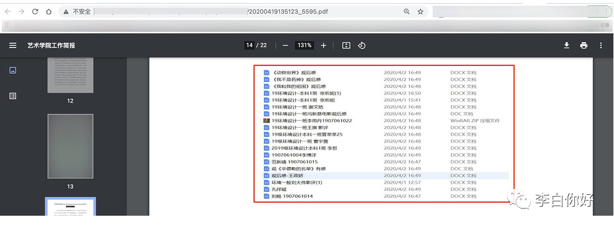Bookmark this page with the star
Image resolution: width=614 pixels, height=227 pixels.
click(x=420, y=12)
